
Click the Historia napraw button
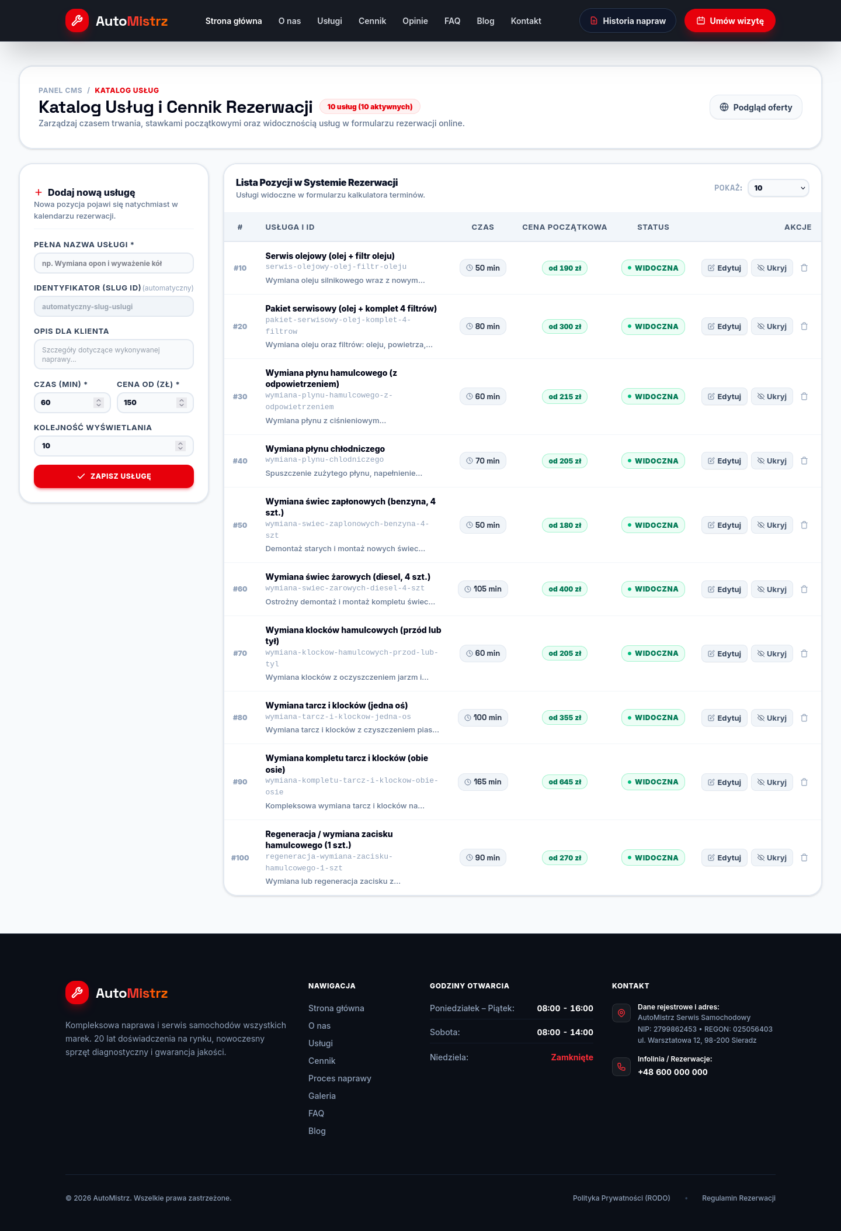click(628, 20)
